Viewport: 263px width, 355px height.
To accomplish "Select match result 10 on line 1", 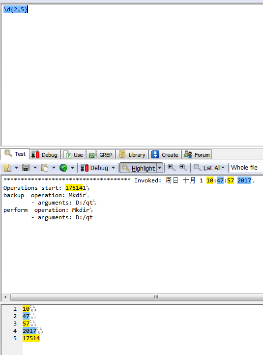I will coord(26,309).
